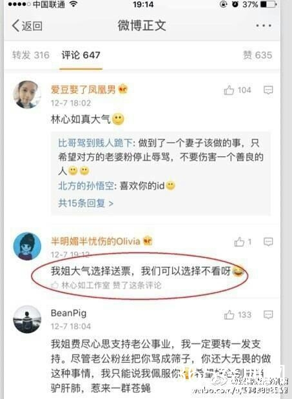Open 半明媚半忧伤的Olivia username link
Image resolution: width=292 pixels, height=399 pixels.
coord(95,241)
